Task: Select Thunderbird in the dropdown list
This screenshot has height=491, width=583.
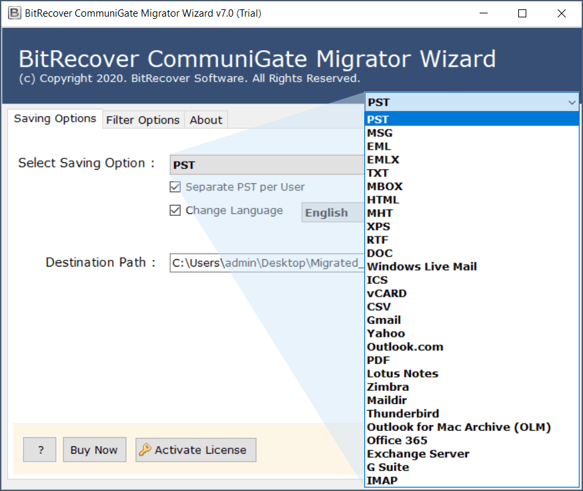Action: click(472, 414)
